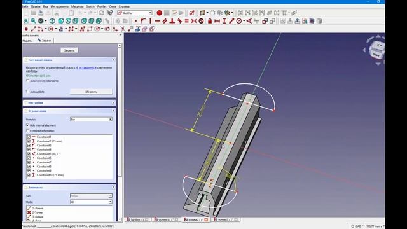Click the remaining degrees of freedom link
Screen dimensions: 407x229
86,67
